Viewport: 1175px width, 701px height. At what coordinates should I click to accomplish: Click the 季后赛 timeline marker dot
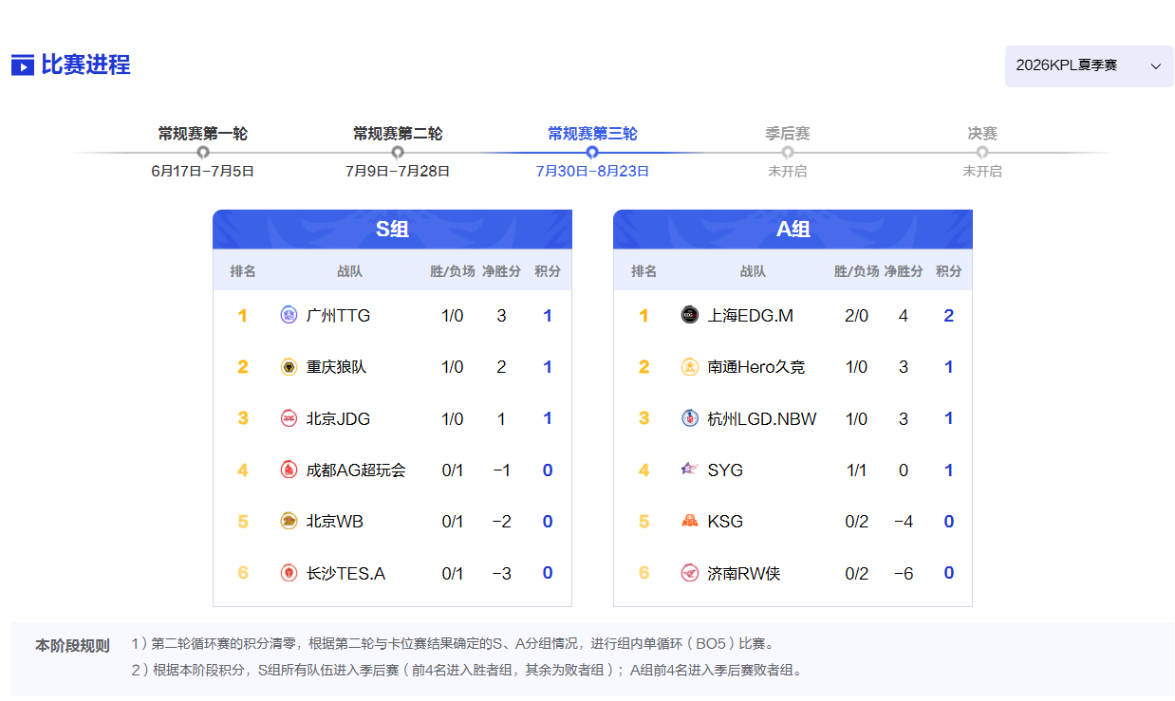click(x=788, y=152)
